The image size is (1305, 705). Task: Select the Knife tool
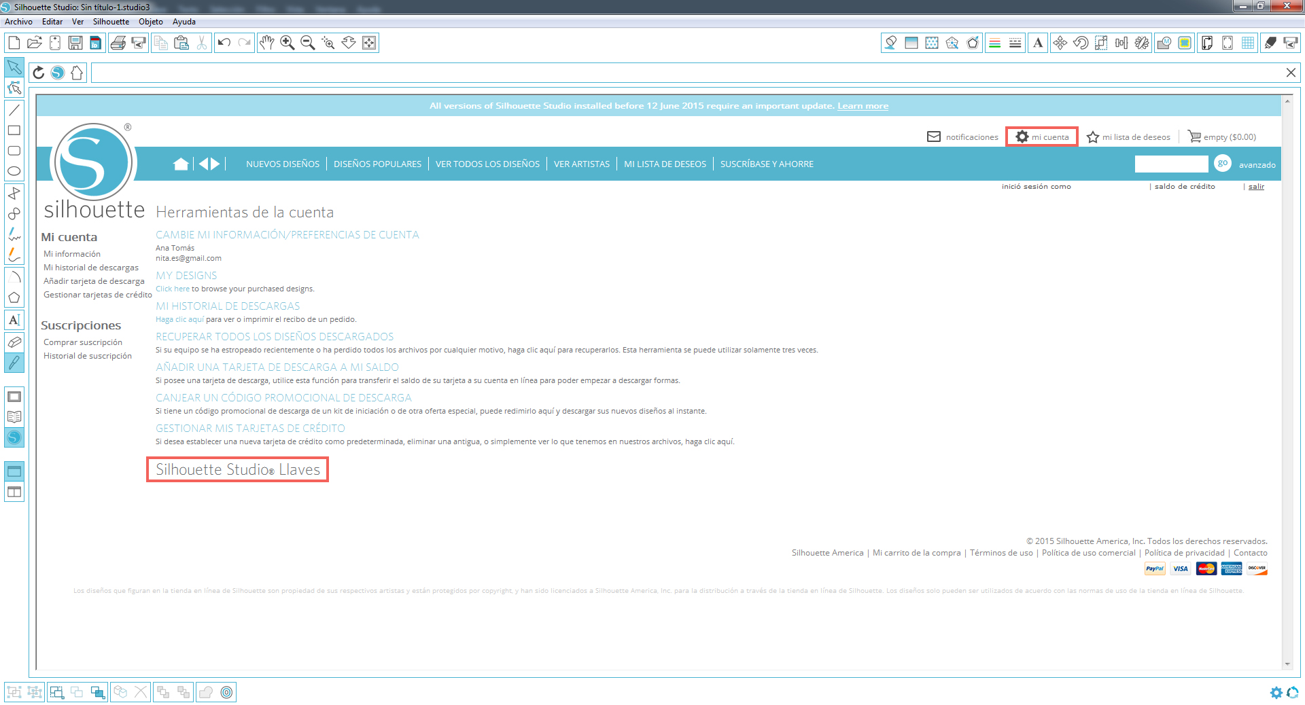tap(14, 363)
